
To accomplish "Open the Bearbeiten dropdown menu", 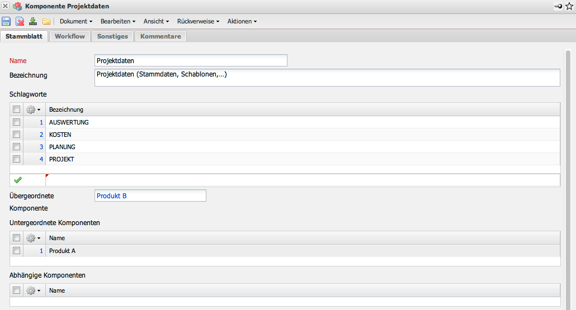I will [118, 21].
